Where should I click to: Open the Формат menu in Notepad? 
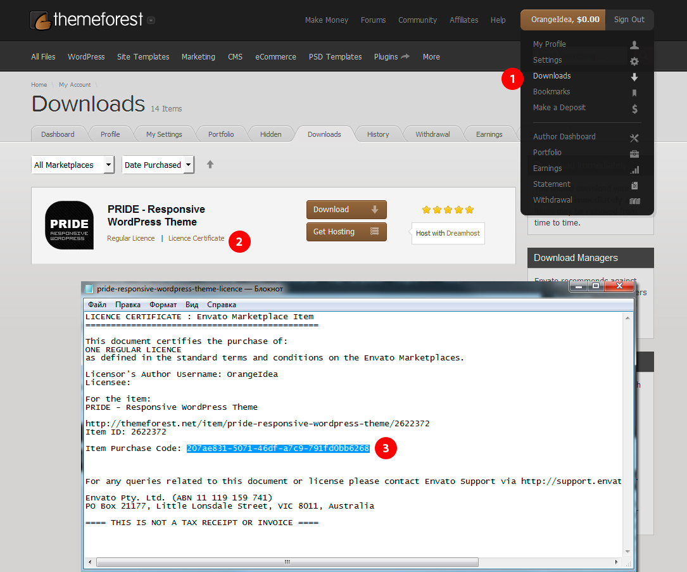(x=163, y=304)
